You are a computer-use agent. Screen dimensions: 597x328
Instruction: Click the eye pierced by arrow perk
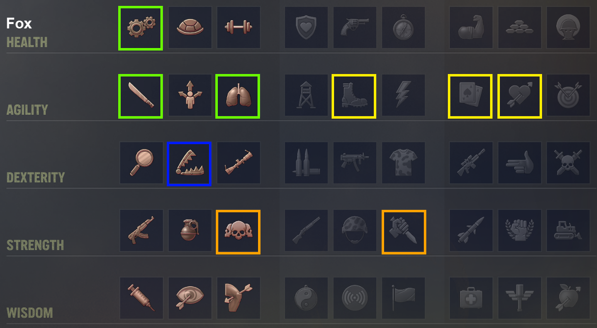coord(190,298)
